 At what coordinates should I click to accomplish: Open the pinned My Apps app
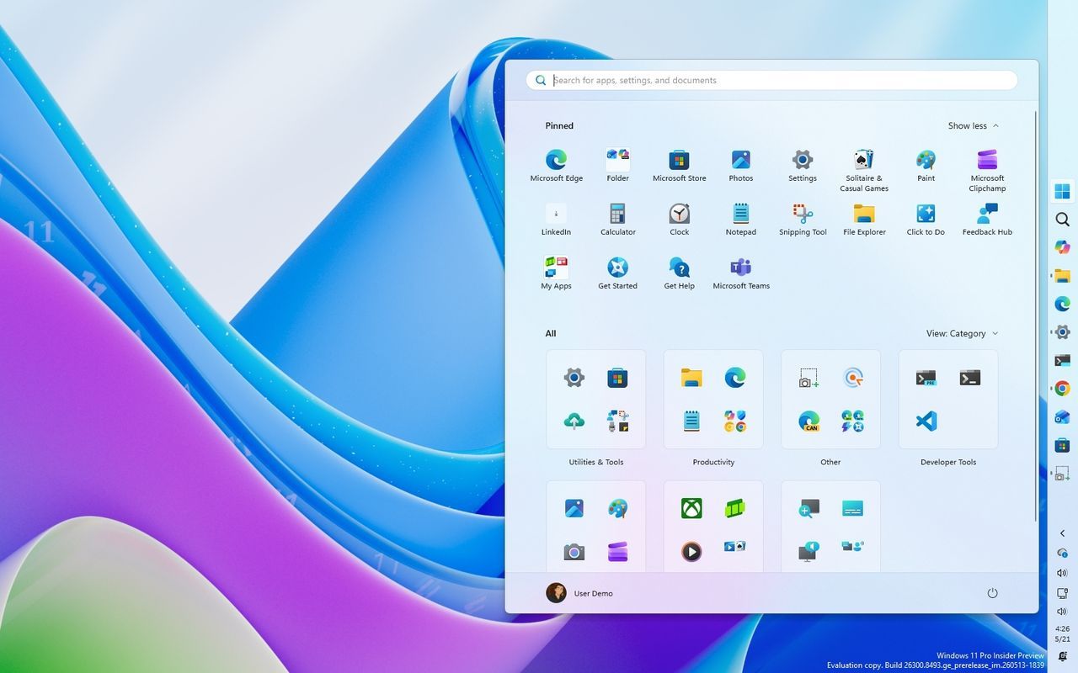(556, 273)
